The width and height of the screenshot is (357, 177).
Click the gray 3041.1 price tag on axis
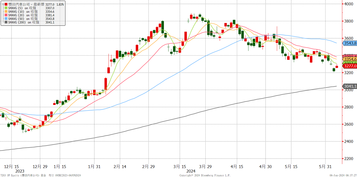349,86
